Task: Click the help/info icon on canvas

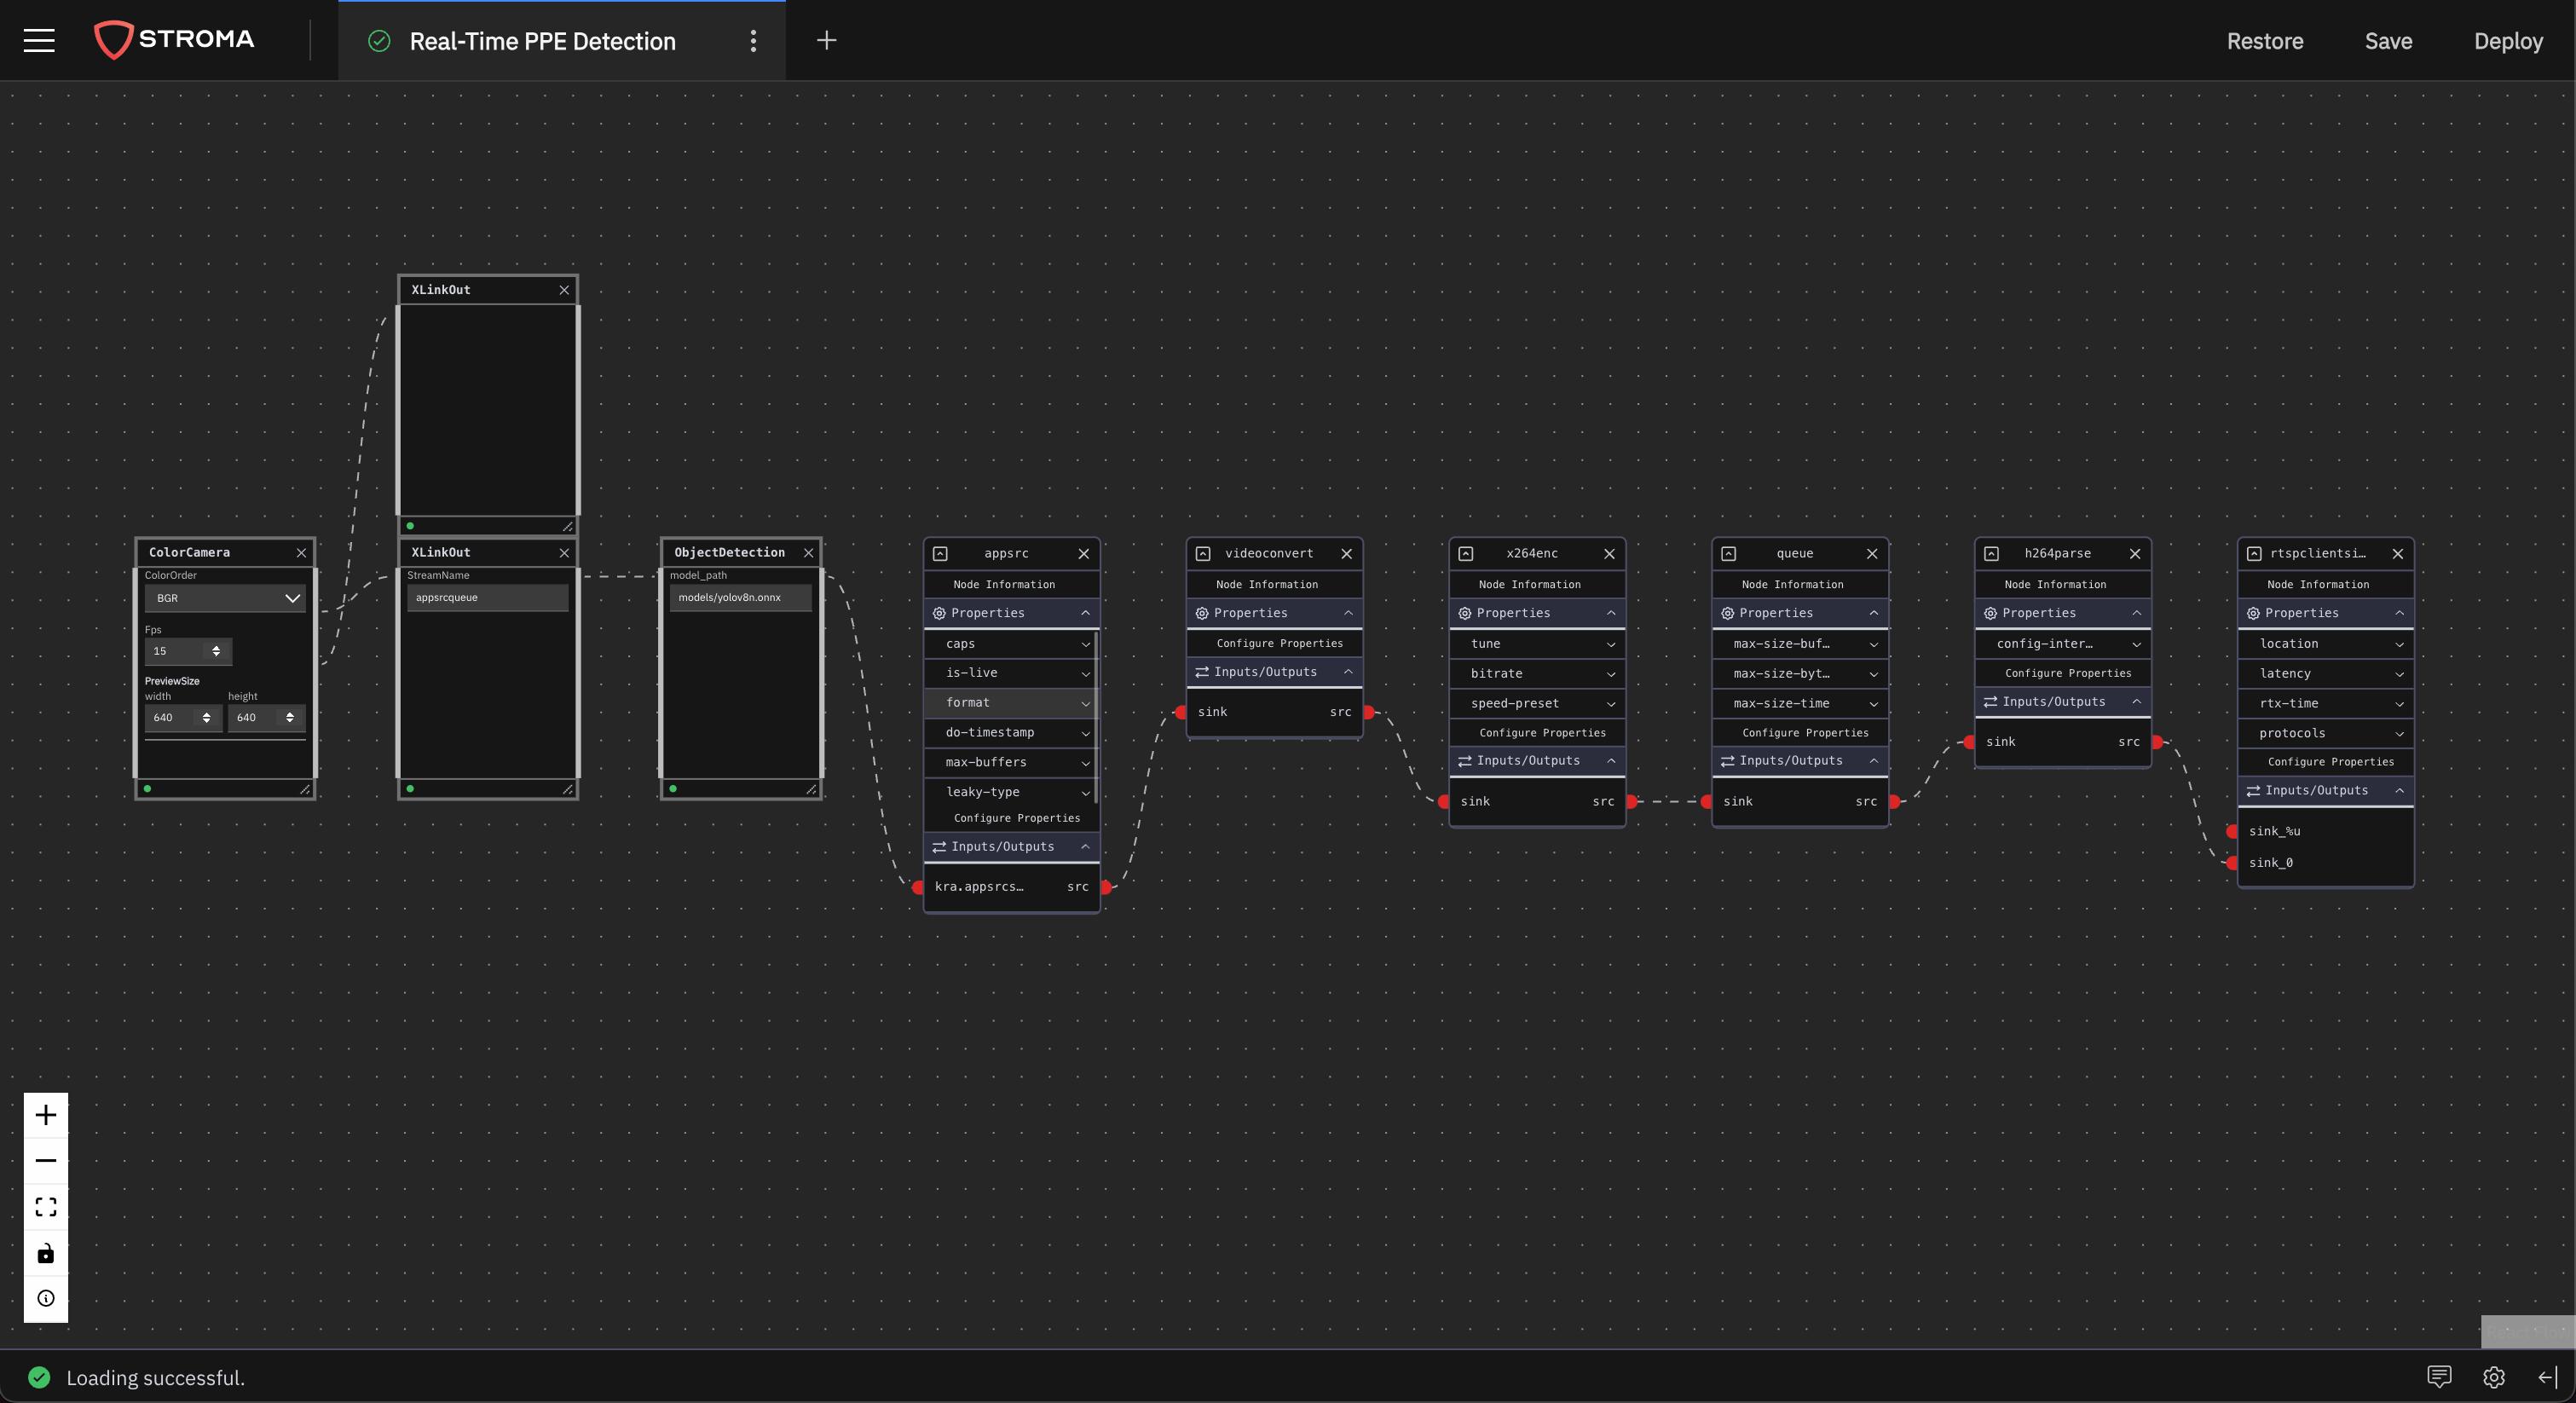Action: point(47,1299)
